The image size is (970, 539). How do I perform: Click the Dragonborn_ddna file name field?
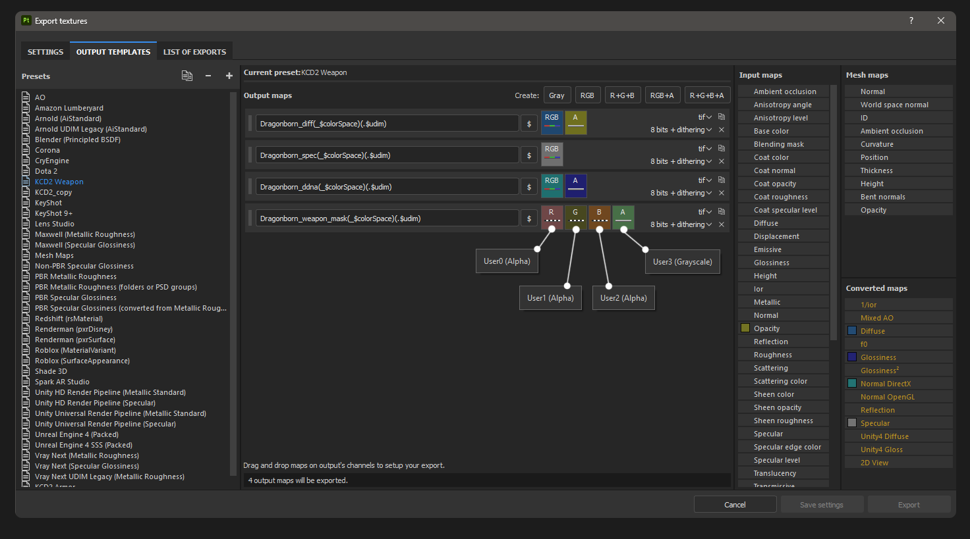pos(387,187)
